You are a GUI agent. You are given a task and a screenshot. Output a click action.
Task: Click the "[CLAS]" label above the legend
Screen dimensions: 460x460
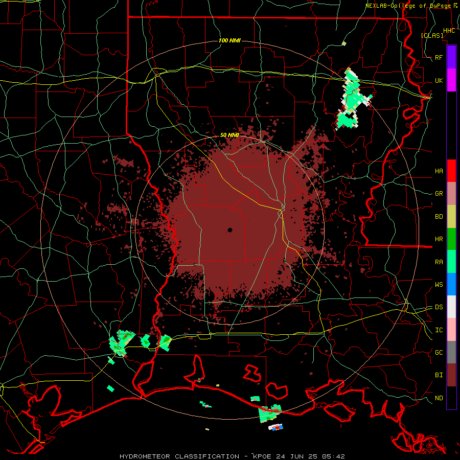(432, 36)
